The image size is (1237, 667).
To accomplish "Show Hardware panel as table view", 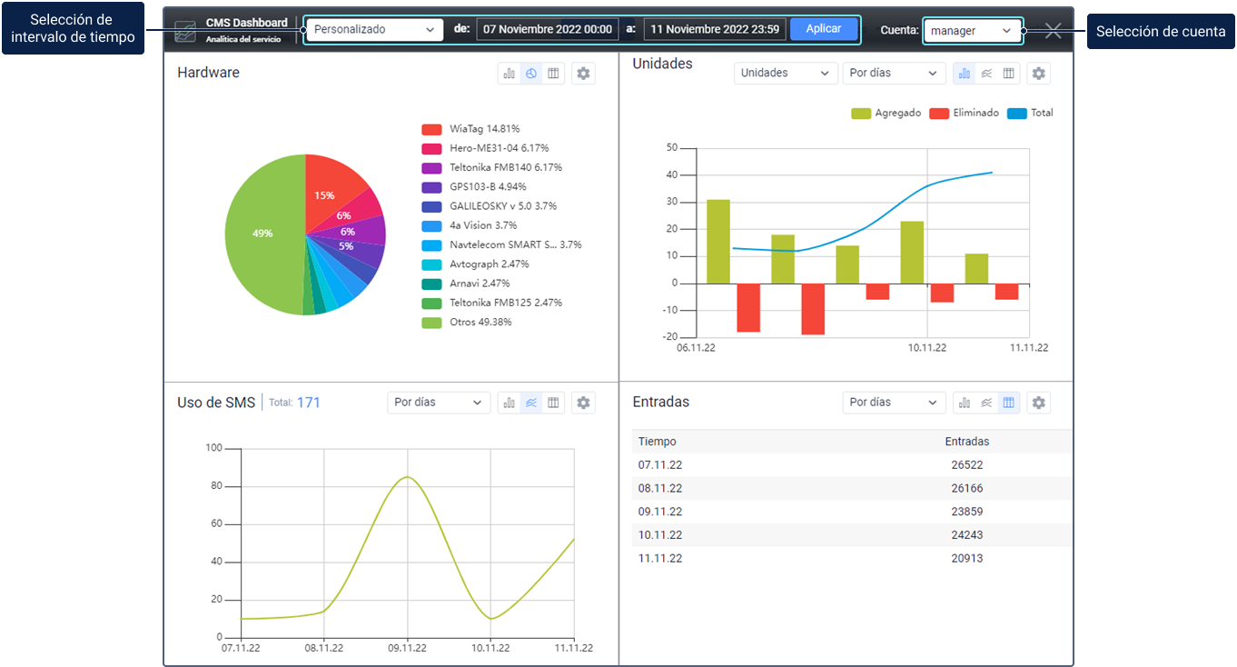I will [553, 74].
